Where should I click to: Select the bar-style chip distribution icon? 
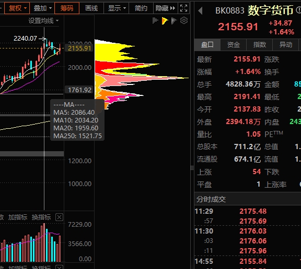(155, 20)
